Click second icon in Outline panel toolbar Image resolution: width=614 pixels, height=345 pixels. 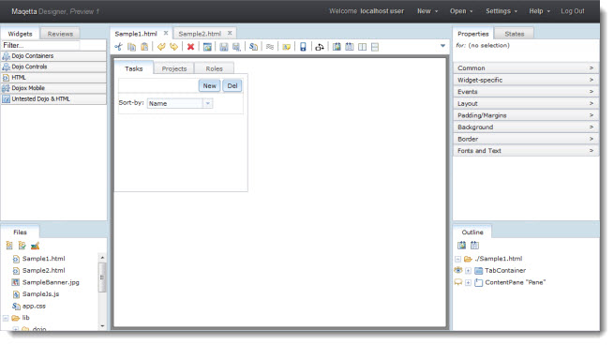click(x=474, y=245)
